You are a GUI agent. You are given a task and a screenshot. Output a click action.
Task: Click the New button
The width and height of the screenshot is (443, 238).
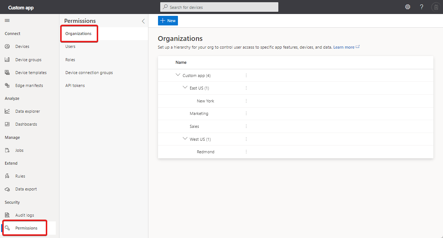click(168, 21)
